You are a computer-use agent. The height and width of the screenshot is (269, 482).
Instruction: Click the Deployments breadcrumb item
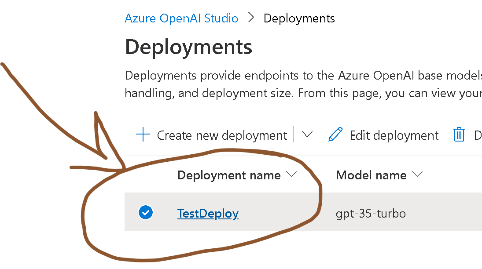click(299, 18)
